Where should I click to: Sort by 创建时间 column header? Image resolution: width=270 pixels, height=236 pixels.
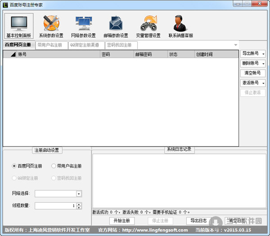point(216,54)
